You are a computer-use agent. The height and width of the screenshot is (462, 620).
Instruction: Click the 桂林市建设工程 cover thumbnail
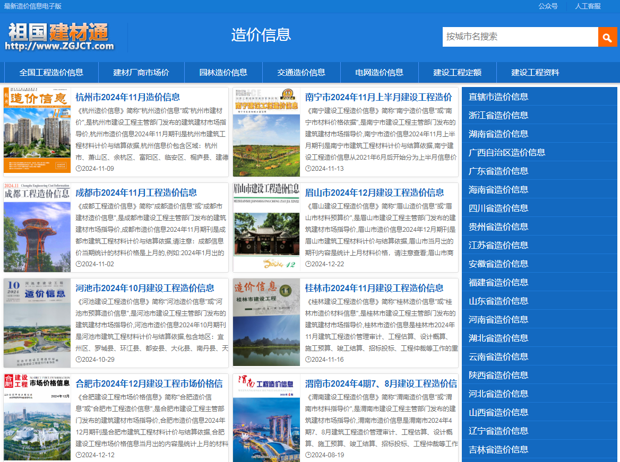click(266, 322)
